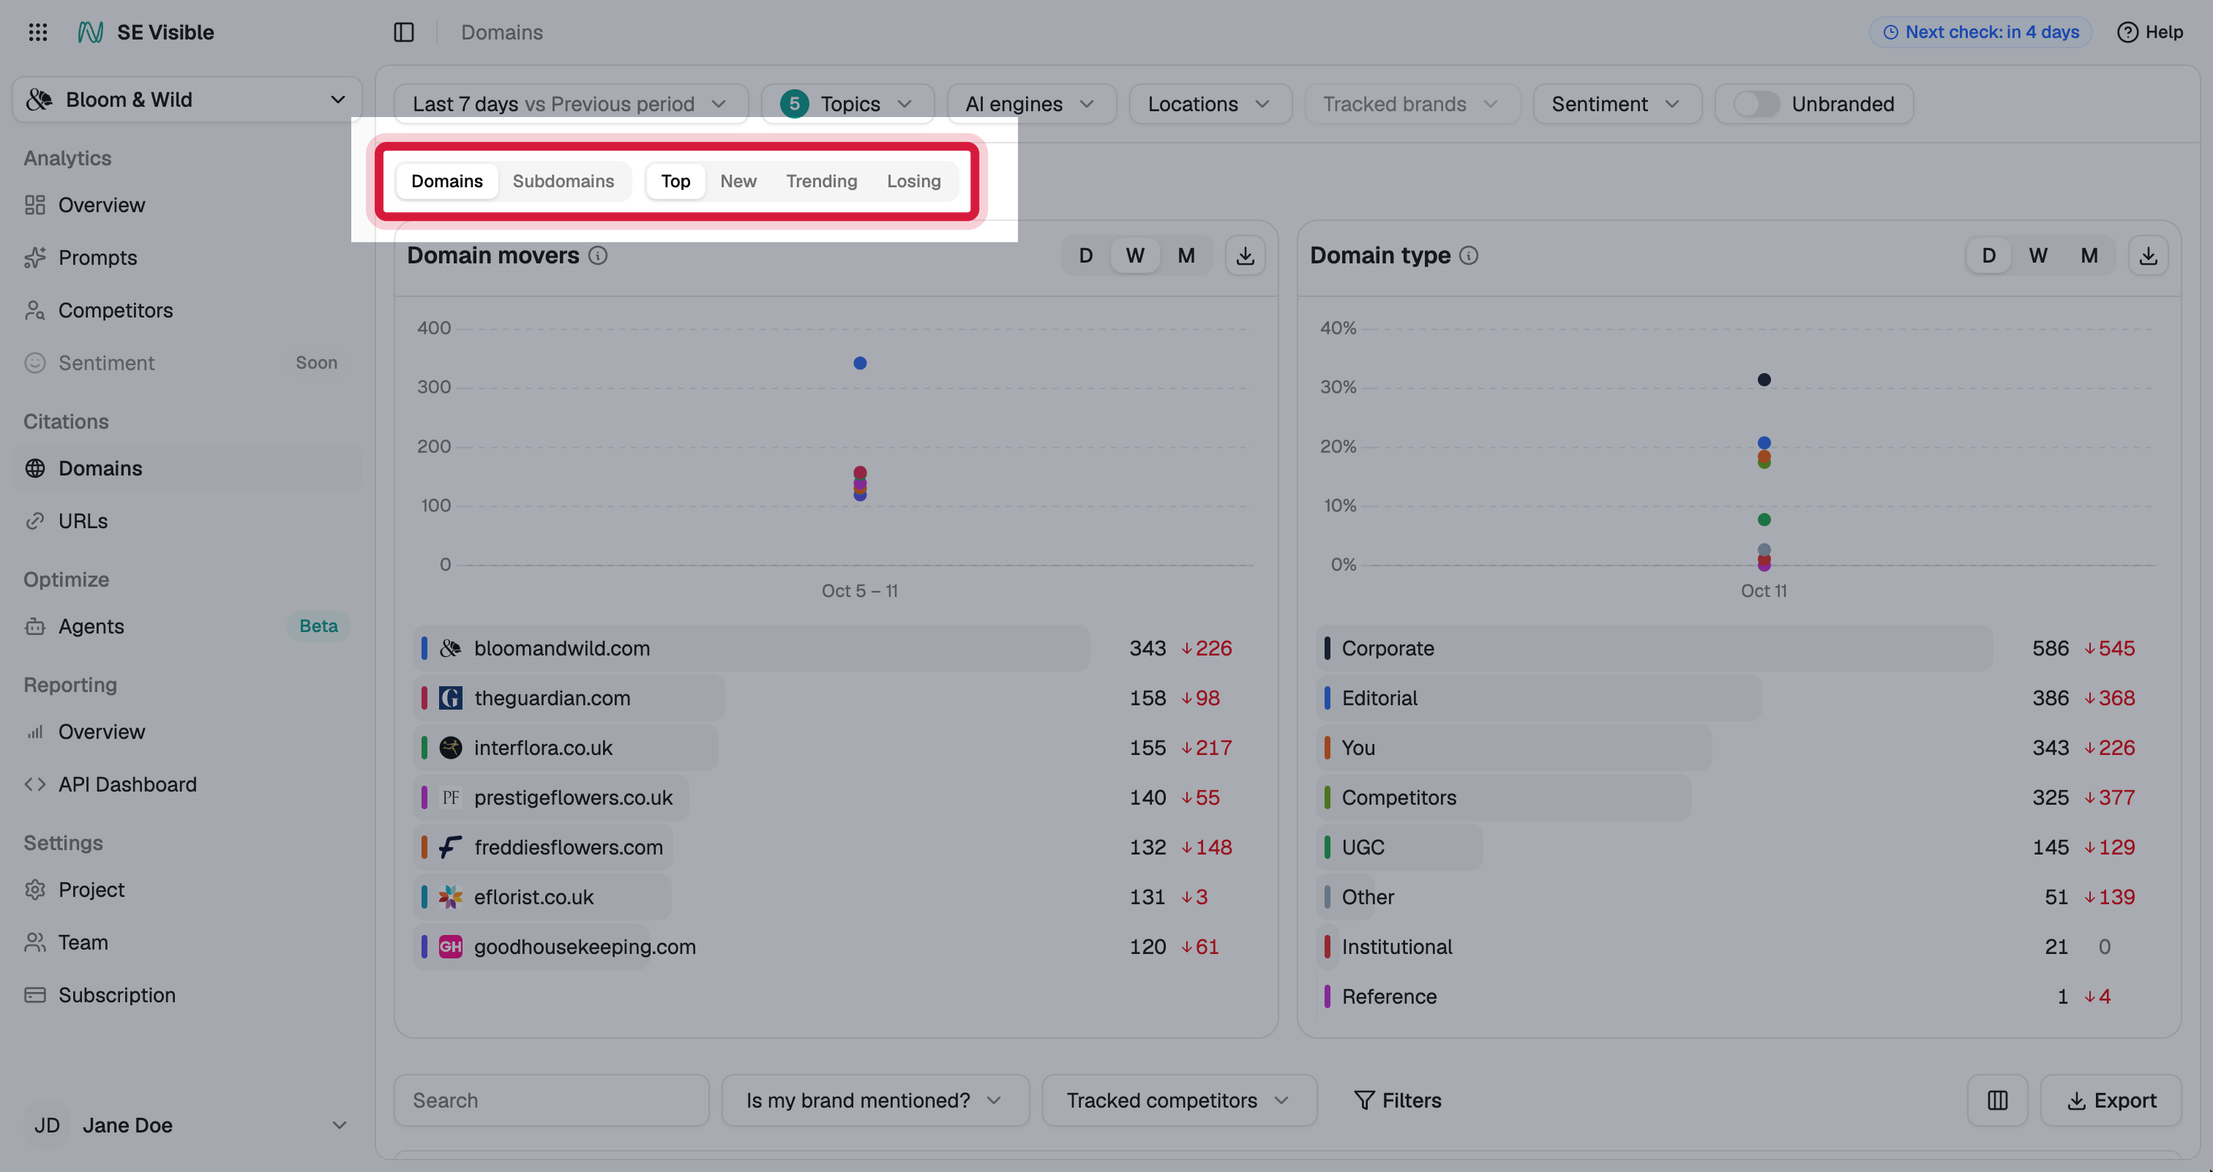Click the Competitors person-search icon
Screen dimensions: 2213x1172
click(x=34, y=310)
